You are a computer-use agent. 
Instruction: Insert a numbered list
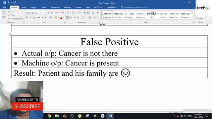[73, 13]
